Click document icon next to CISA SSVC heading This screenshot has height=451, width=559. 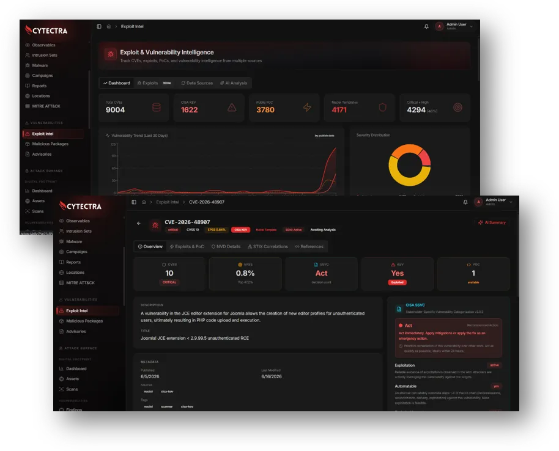pos(399,309)
